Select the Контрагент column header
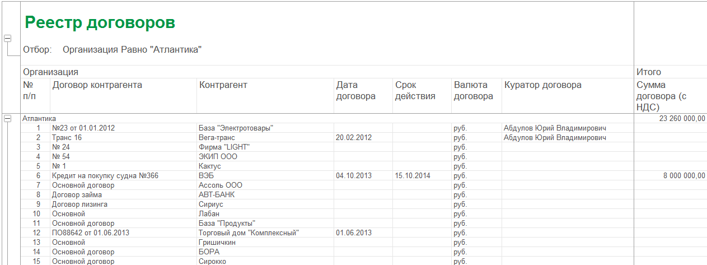The height and width of the screenshot is (265, 707). tap(223, 85)
